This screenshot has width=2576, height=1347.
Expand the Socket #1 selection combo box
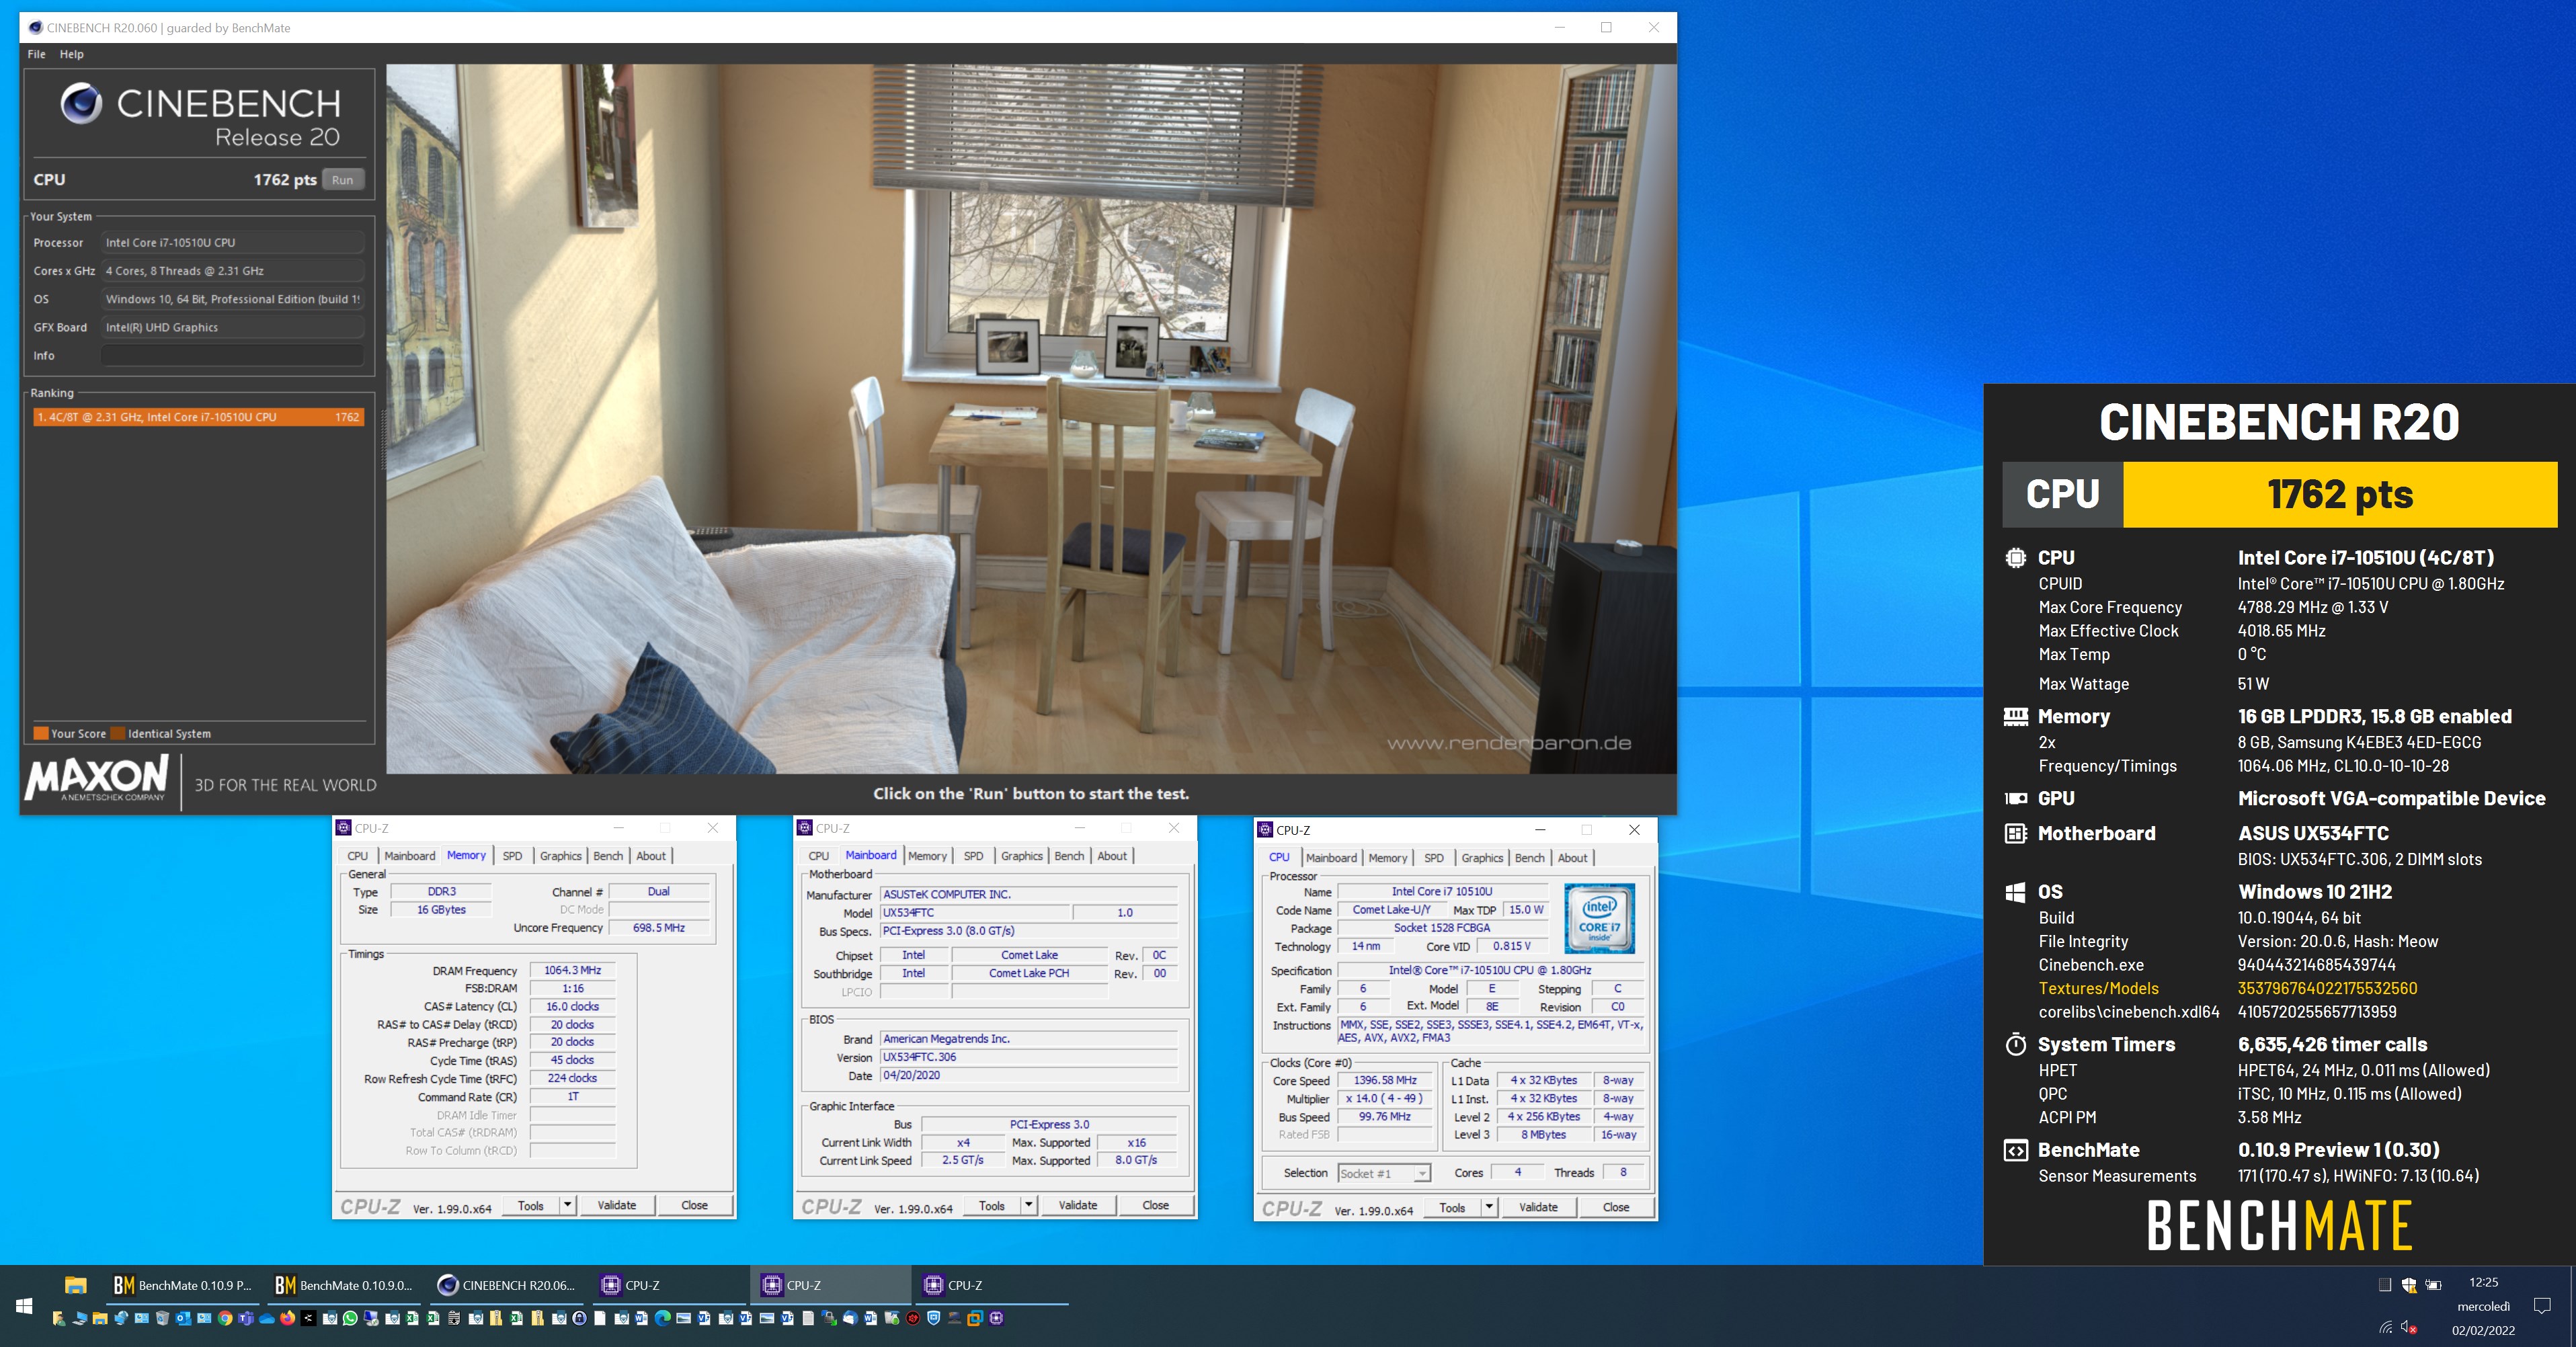(x=1385, y=1173)
